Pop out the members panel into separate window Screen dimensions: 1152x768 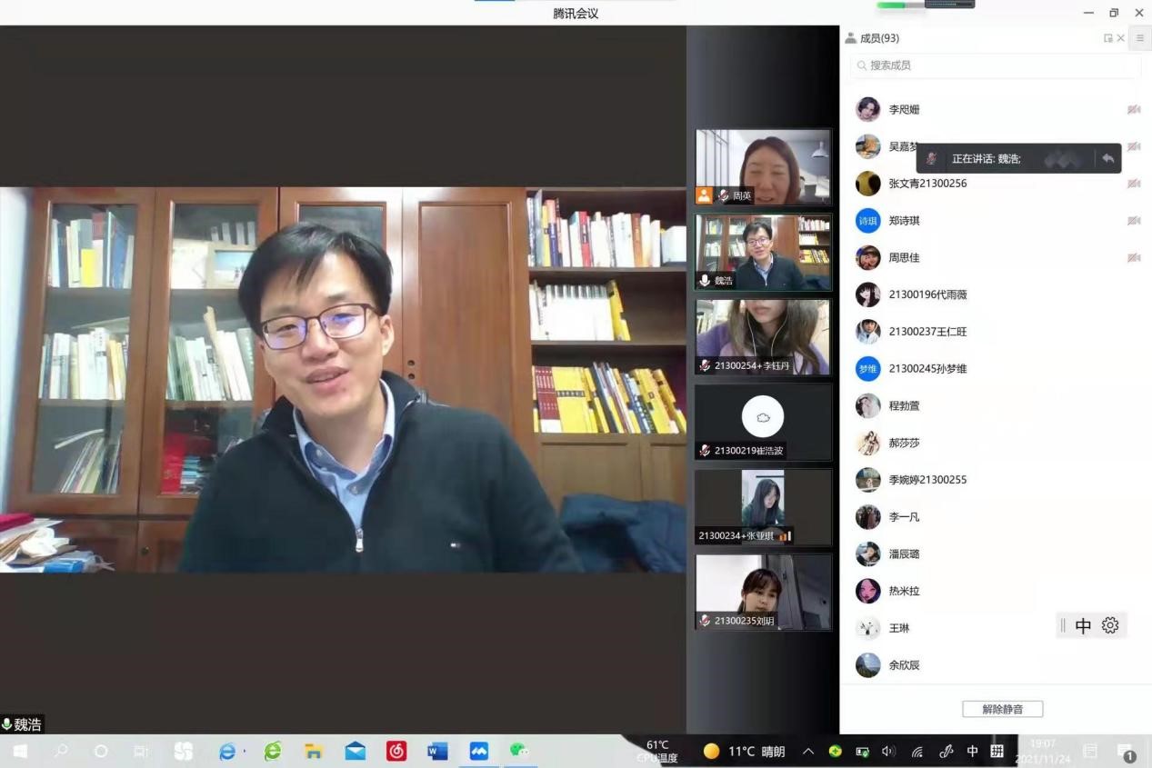[x=1107, y=38]
